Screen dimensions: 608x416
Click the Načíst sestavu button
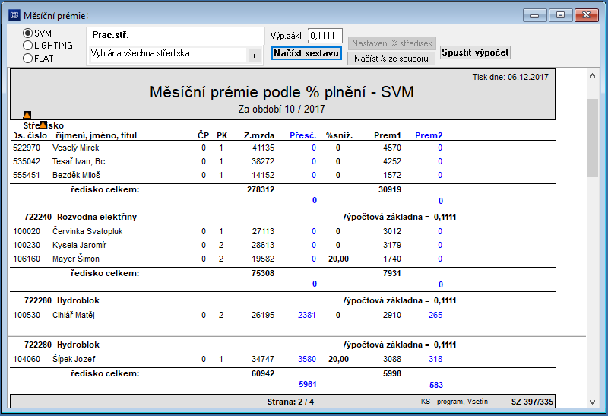(x=306, y=53)
